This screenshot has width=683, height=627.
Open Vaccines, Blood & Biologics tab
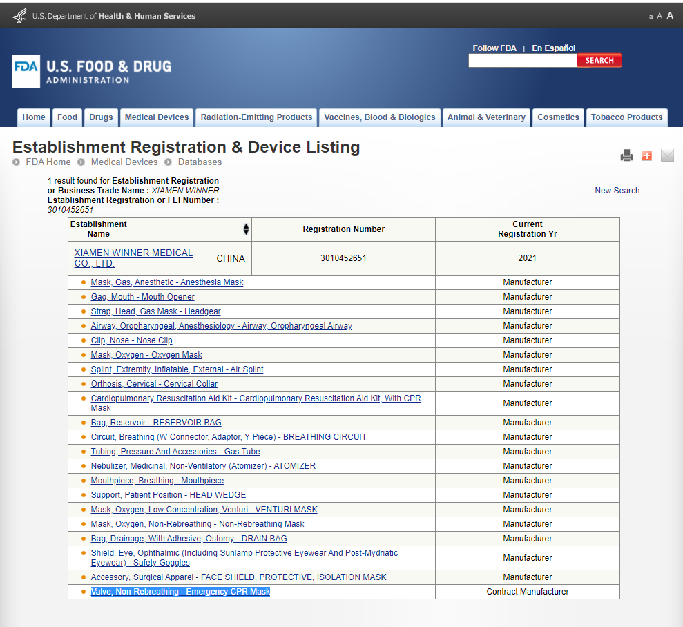(380, 117)
